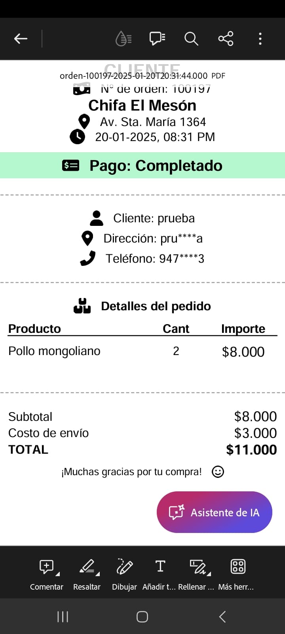Share the order PDF
Image resolution: width=285 pixels, height=634 pixels.
click(x=226, y=38)
